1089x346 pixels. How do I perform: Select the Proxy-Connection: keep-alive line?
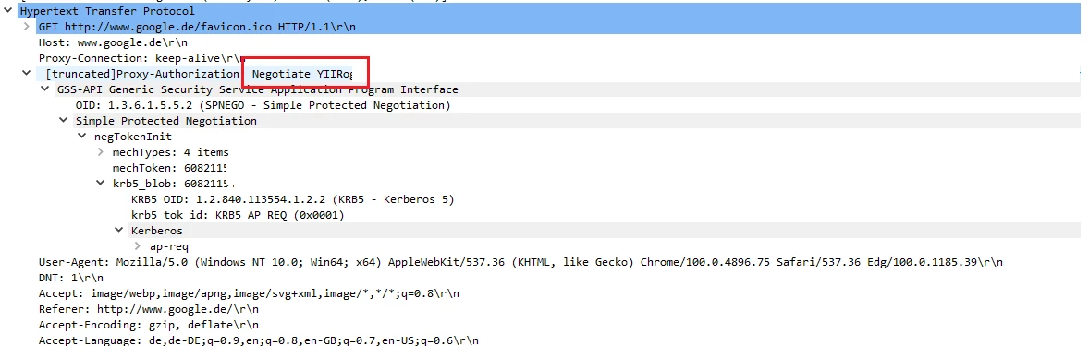[x=141, y=57]
